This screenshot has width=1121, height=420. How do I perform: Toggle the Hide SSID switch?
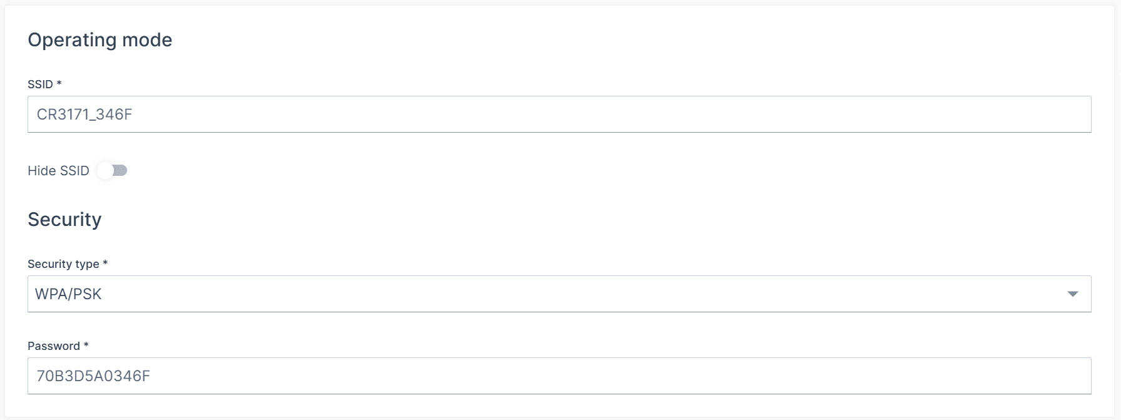[x=112, y=170]
